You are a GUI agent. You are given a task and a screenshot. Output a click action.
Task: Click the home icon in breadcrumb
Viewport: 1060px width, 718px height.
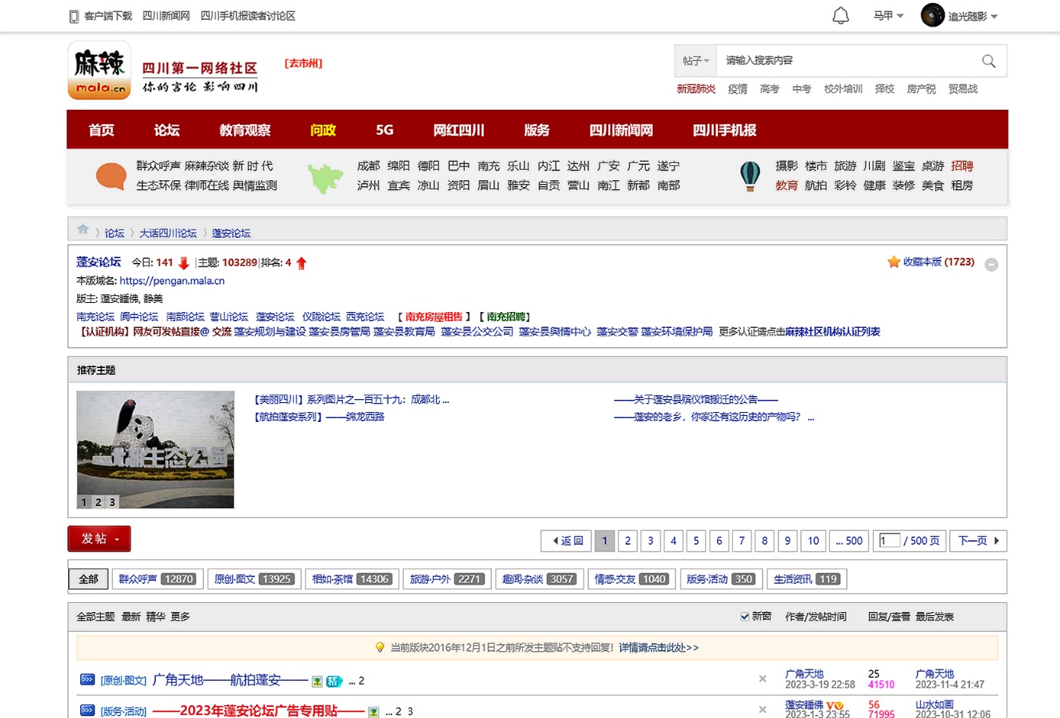[x=83, y=229]
